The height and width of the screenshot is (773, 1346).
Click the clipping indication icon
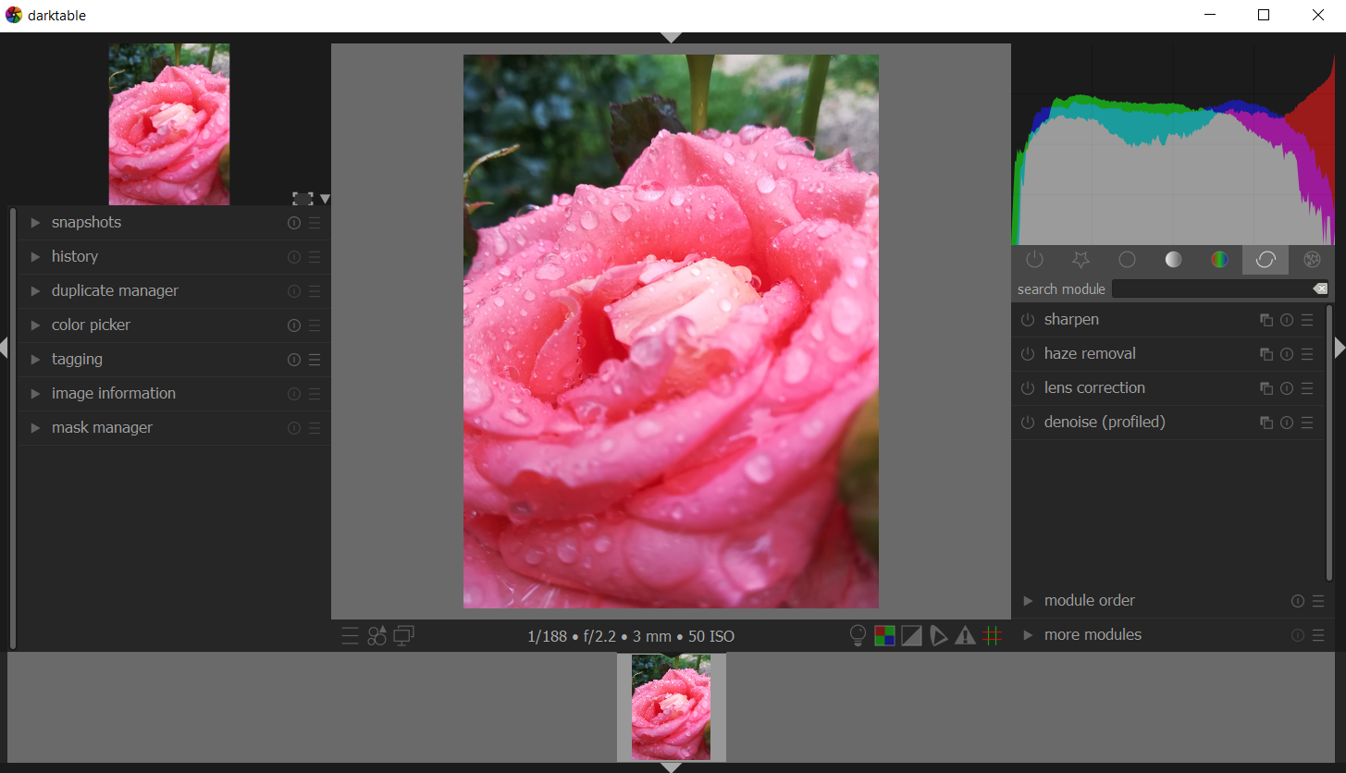911,636
